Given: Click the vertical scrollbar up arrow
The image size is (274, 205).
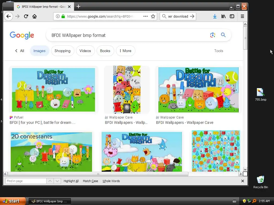Looking at the screenshot, I should click(x=245, y=24).
